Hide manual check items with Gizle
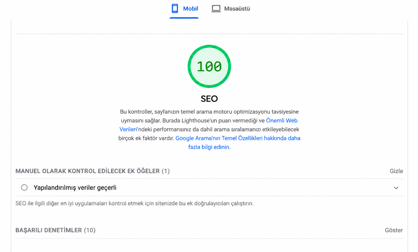 396,171
